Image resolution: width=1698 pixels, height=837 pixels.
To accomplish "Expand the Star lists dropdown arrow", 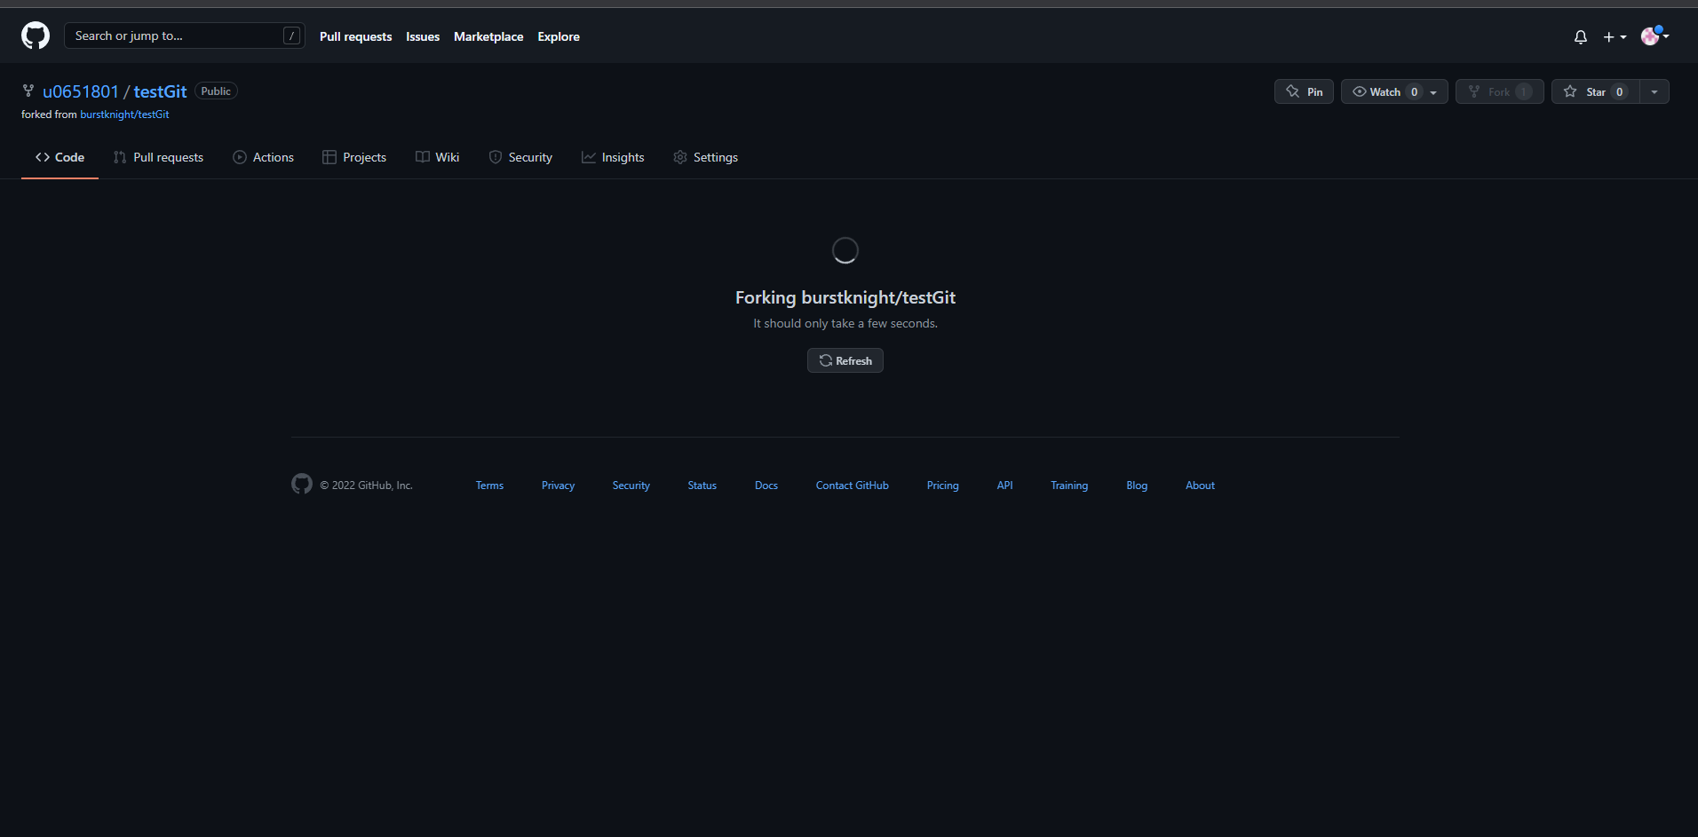I will click(1654, 91).
